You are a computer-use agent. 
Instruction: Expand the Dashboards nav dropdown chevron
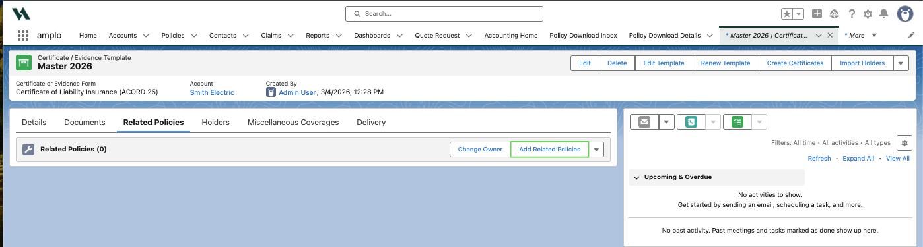(x=399, y=36)
